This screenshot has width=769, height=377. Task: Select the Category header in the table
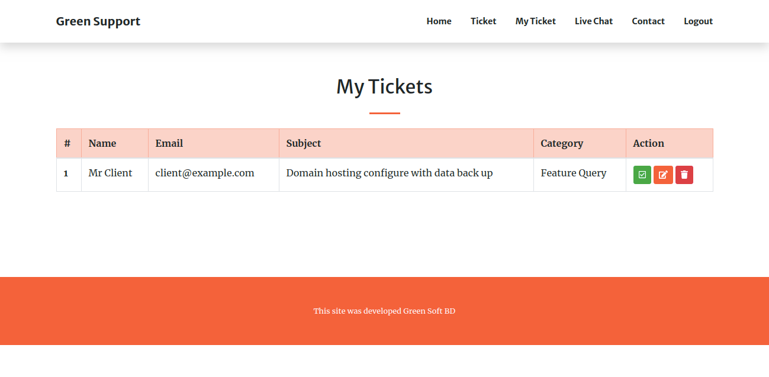561,143
